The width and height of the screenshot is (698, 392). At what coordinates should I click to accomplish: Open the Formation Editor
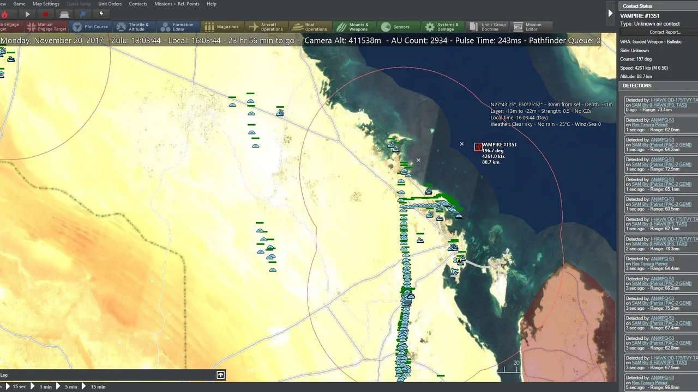pyautogui.click(x=177, y=27)
